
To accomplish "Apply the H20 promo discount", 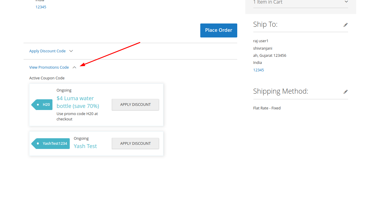I will tap(135, 105).
